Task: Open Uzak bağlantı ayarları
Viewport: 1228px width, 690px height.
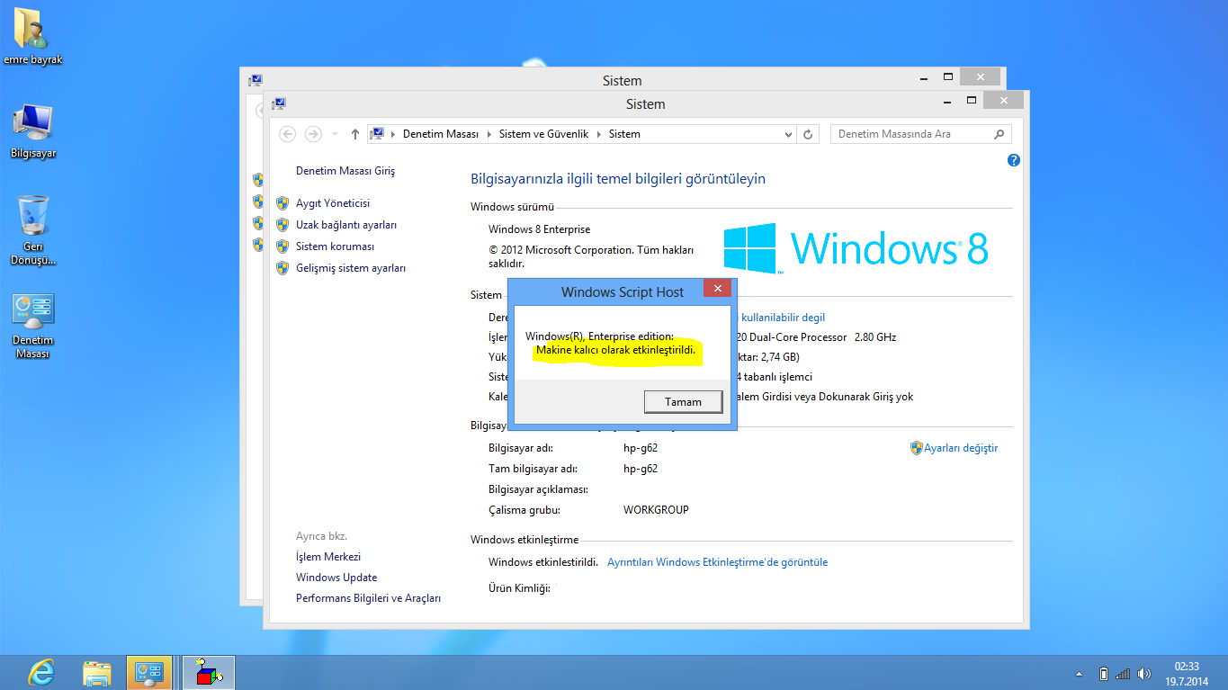Action: click(346, 225)
